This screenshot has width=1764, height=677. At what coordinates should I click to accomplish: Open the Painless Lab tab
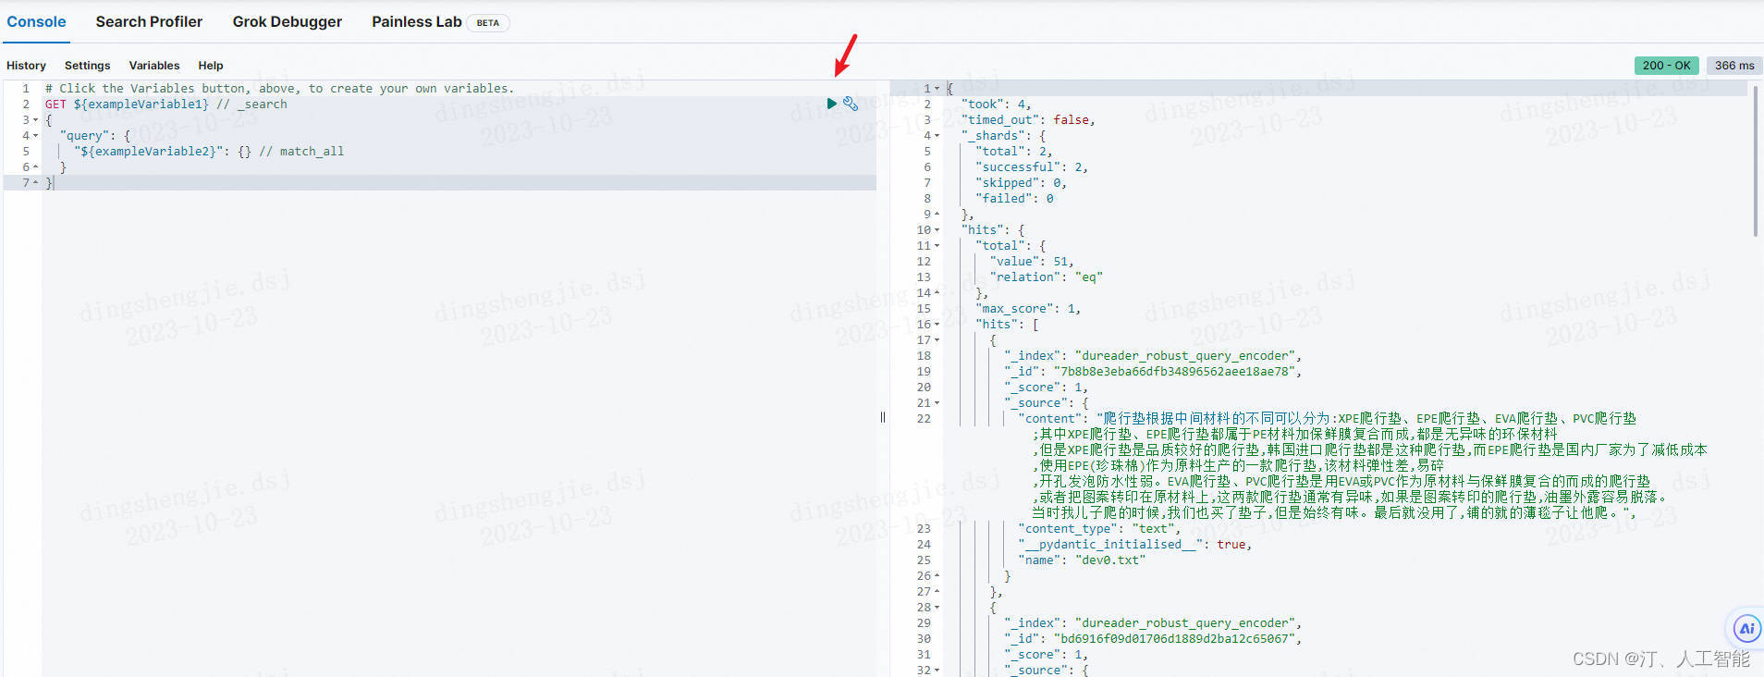[x=417, y=21]
